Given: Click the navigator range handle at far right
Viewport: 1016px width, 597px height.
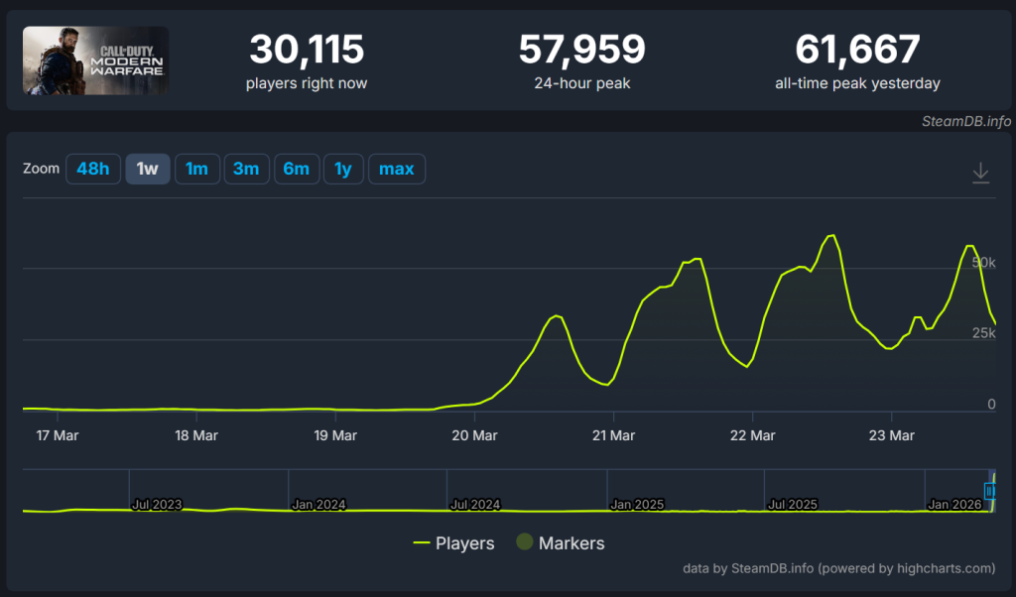Looking at the screenshot, I should [989, 491].
